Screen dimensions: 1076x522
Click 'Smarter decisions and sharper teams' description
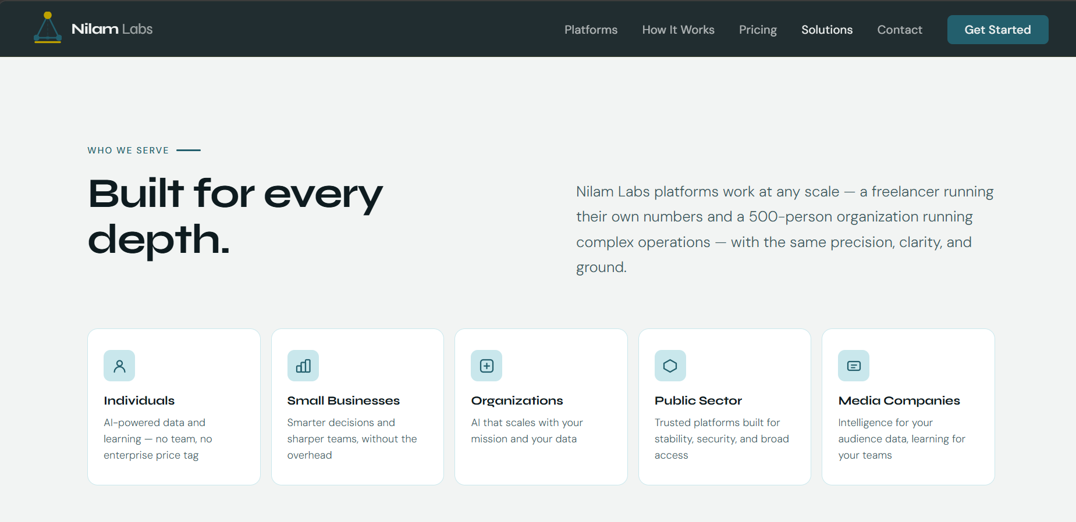tap(352, 439)
